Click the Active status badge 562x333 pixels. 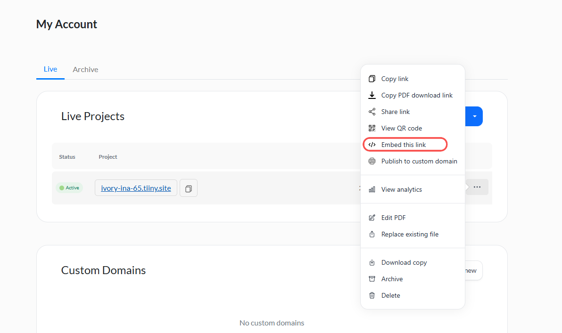click(69, 187)
